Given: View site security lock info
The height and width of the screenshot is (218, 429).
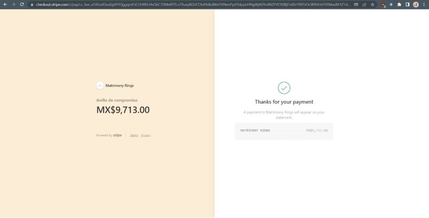Looking at the screenshot, I should click(x=32, y=5).
